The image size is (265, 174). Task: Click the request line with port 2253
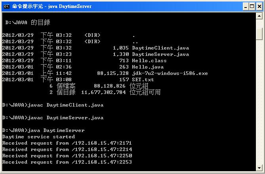[67, 162]
